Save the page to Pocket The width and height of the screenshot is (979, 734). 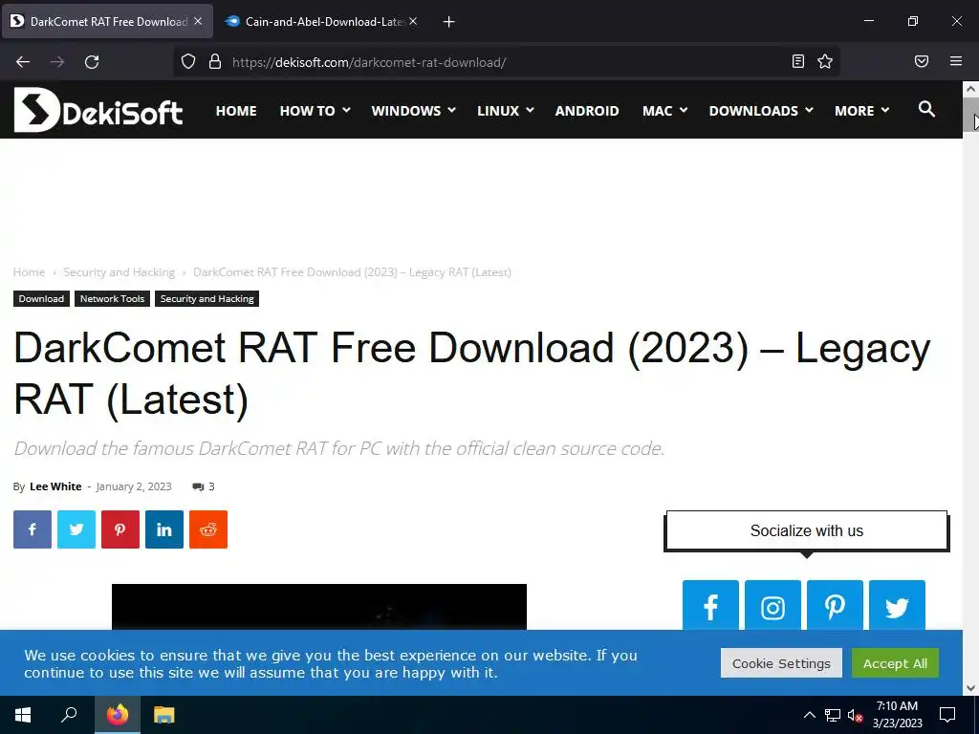coord(922,61)
